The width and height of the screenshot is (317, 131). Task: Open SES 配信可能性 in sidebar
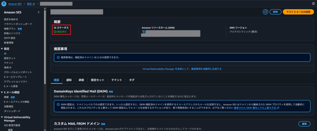click(12, 125)
